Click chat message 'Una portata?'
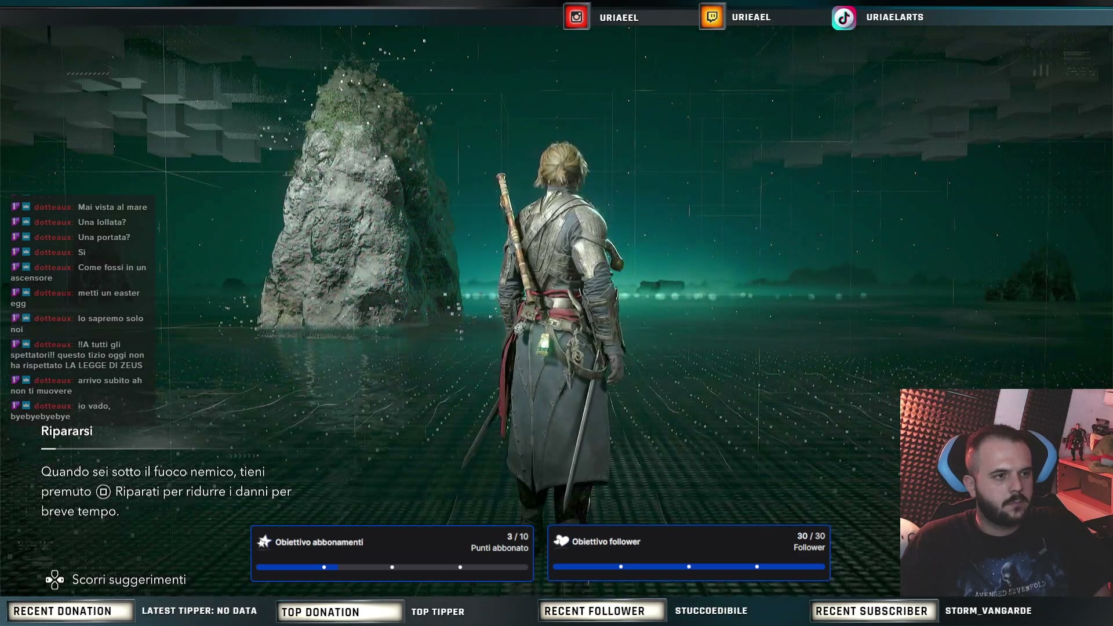The height and width of the screenshot is (626, 1113). point(104,237)
